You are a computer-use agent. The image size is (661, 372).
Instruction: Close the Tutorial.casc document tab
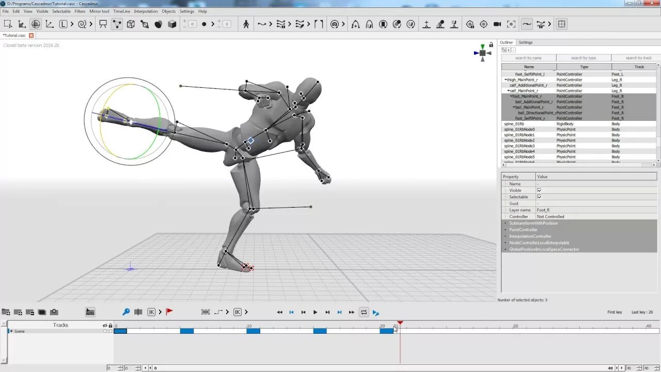click(x=31, y=35)
